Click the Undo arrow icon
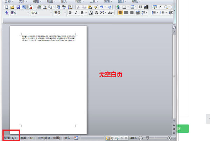This screenshot has width=210, height=141. (x=101, y=7)
